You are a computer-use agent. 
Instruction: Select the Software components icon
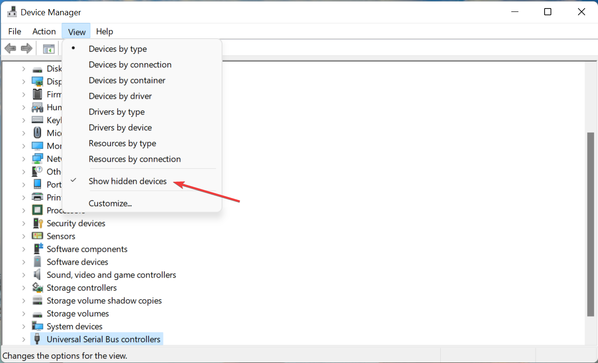pos(37,249)
